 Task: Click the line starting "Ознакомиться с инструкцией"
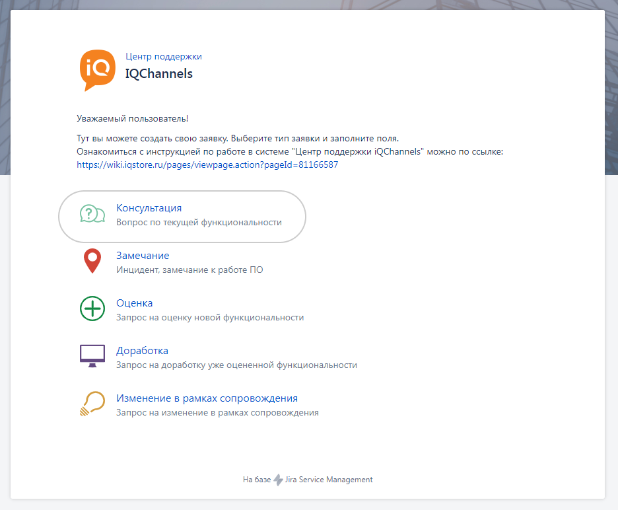tap(290, 151)
